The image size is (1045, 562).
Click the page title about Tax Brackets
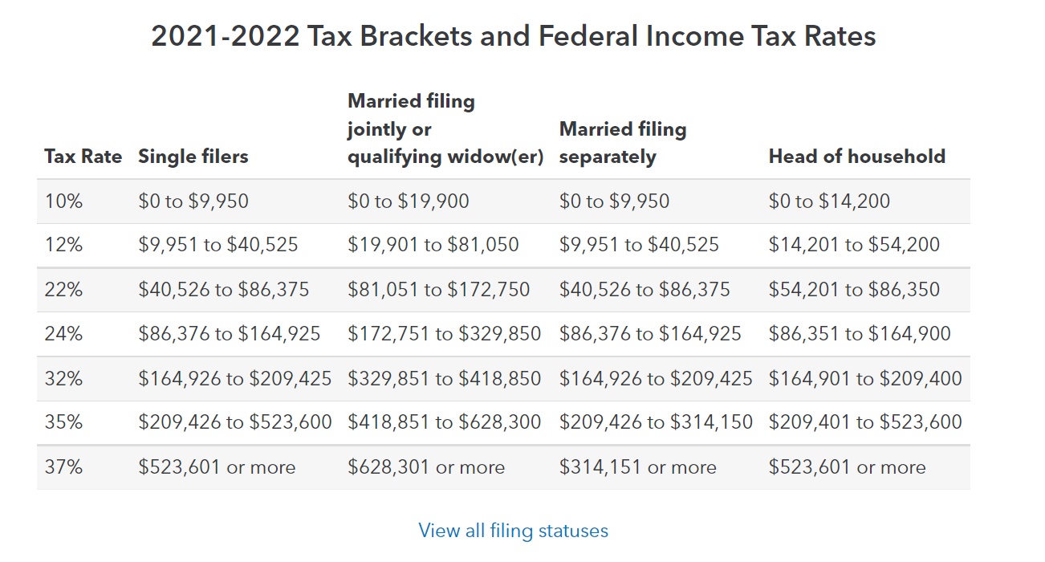pos(513,36)
